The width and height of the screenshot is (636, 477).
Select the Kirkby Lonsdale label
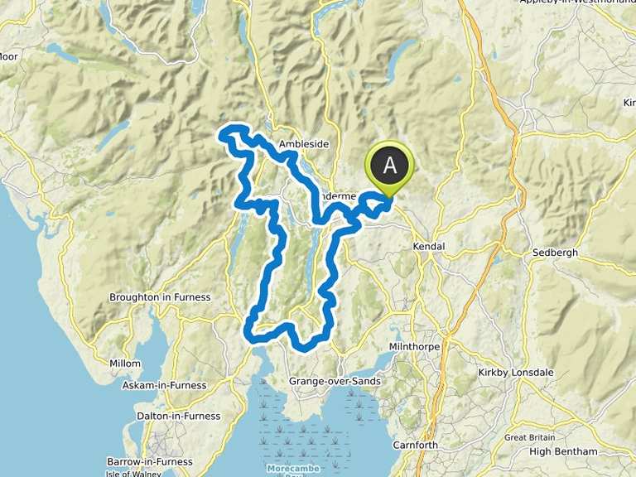(516, 373)
